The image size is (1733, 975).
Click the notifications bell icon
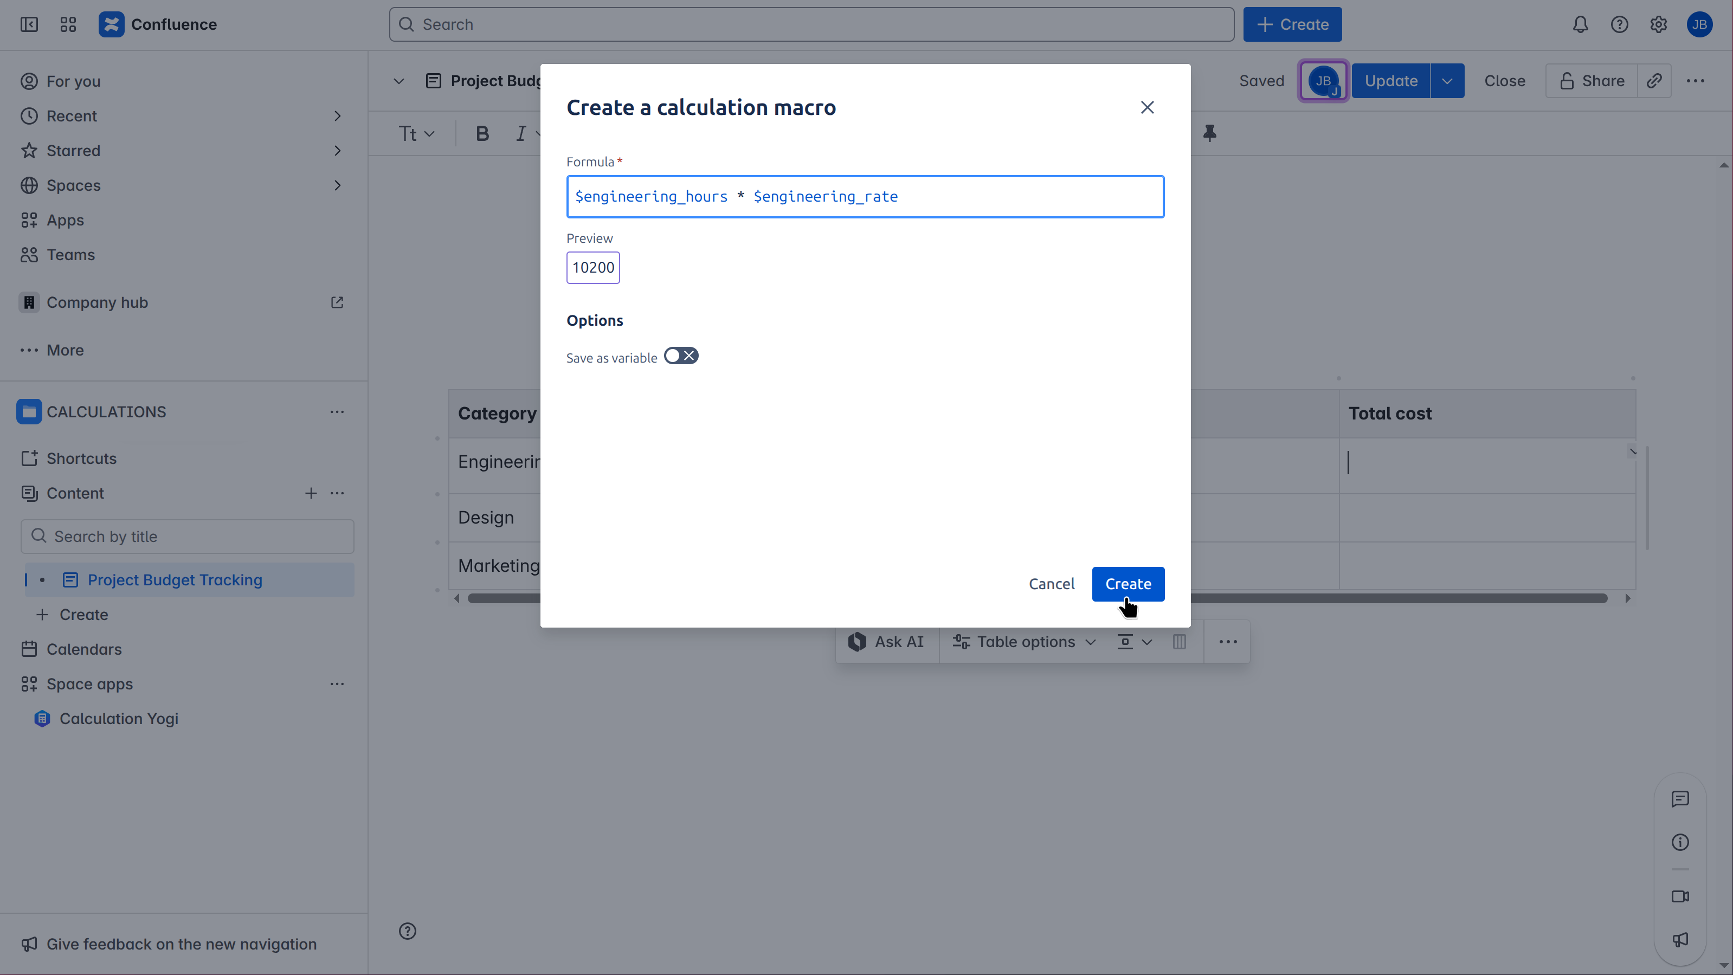1580,24
